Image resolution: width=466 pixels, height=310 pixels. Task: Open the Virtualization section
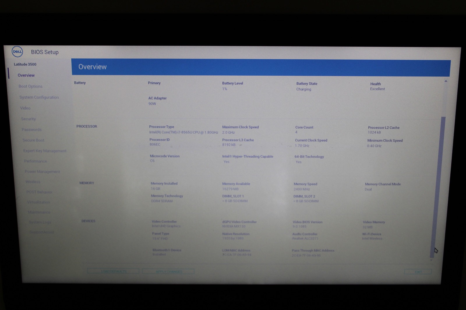click(x=38, y=202)
